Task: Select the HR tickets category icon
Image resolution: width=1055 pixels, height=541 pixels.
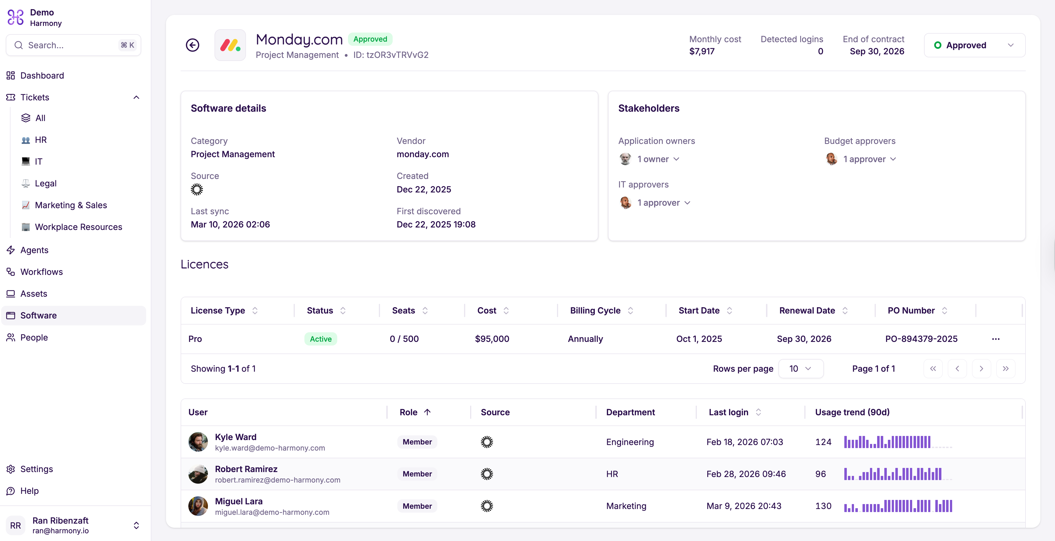Action: 25,140
